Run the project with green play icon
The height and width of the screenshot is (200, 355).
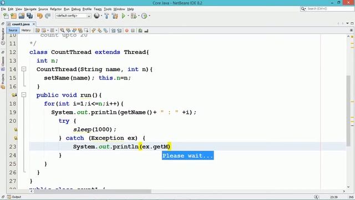pos(123,16)
